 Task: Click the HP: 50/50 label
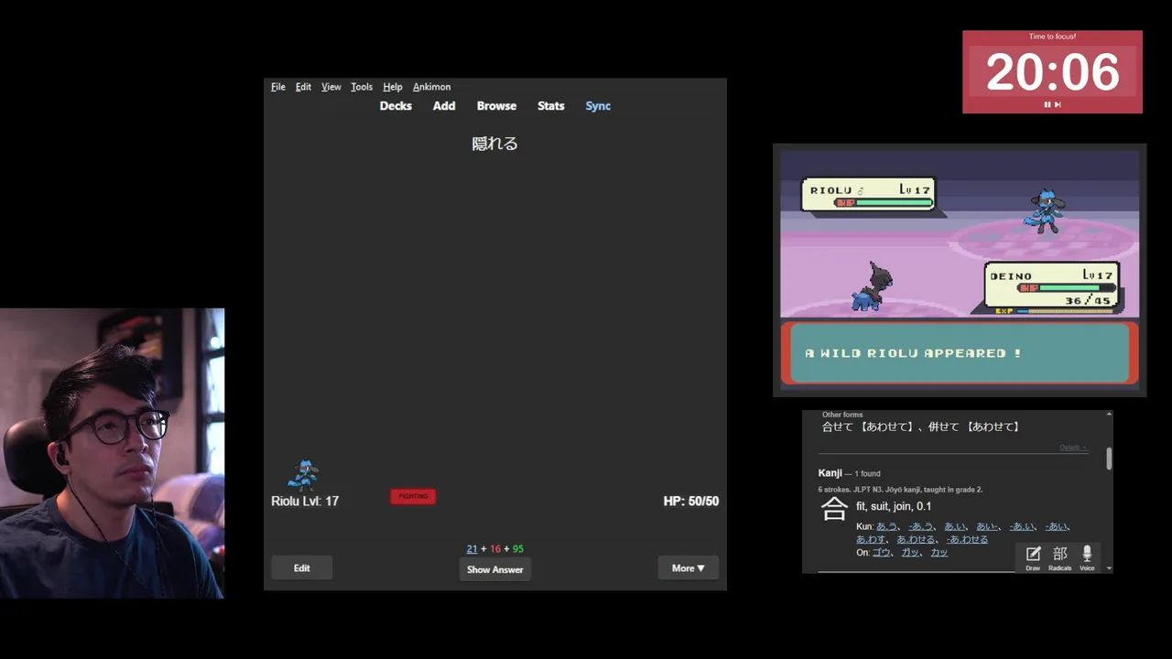point(691,502)
